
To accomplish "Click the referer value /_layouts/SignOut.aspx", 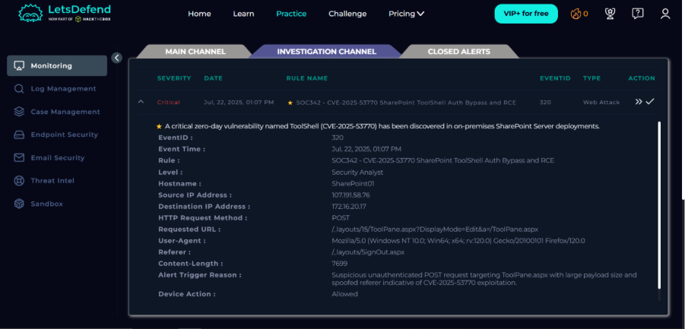I will 368,252.
